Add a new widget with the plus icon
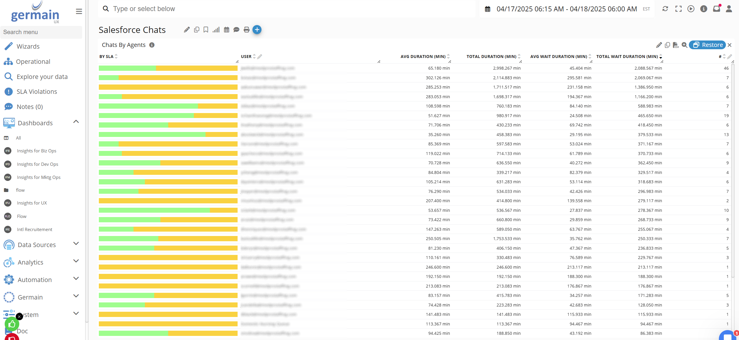Image resolution: width=739 pixels, height=340 pixels. pos(257,29)
